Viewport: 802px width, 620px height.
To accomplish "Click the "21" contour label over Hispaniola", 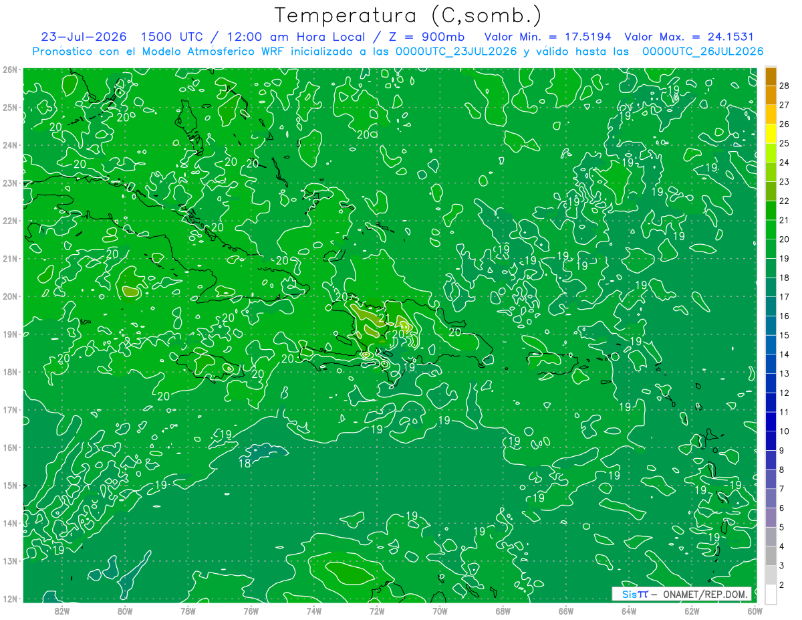I will [384, 318].
